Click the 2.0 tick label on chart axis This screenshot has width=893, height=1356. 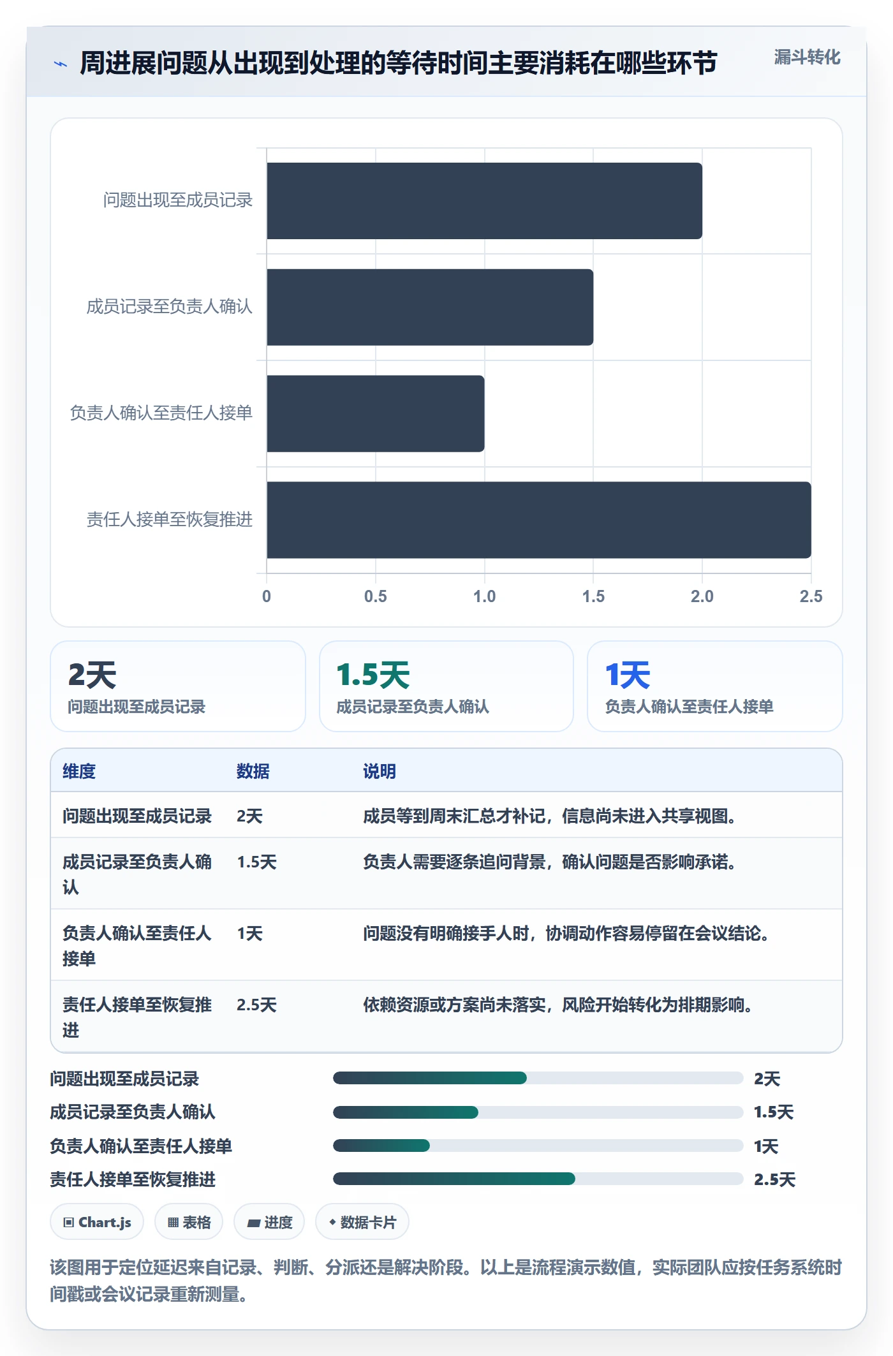click(702, 596)
